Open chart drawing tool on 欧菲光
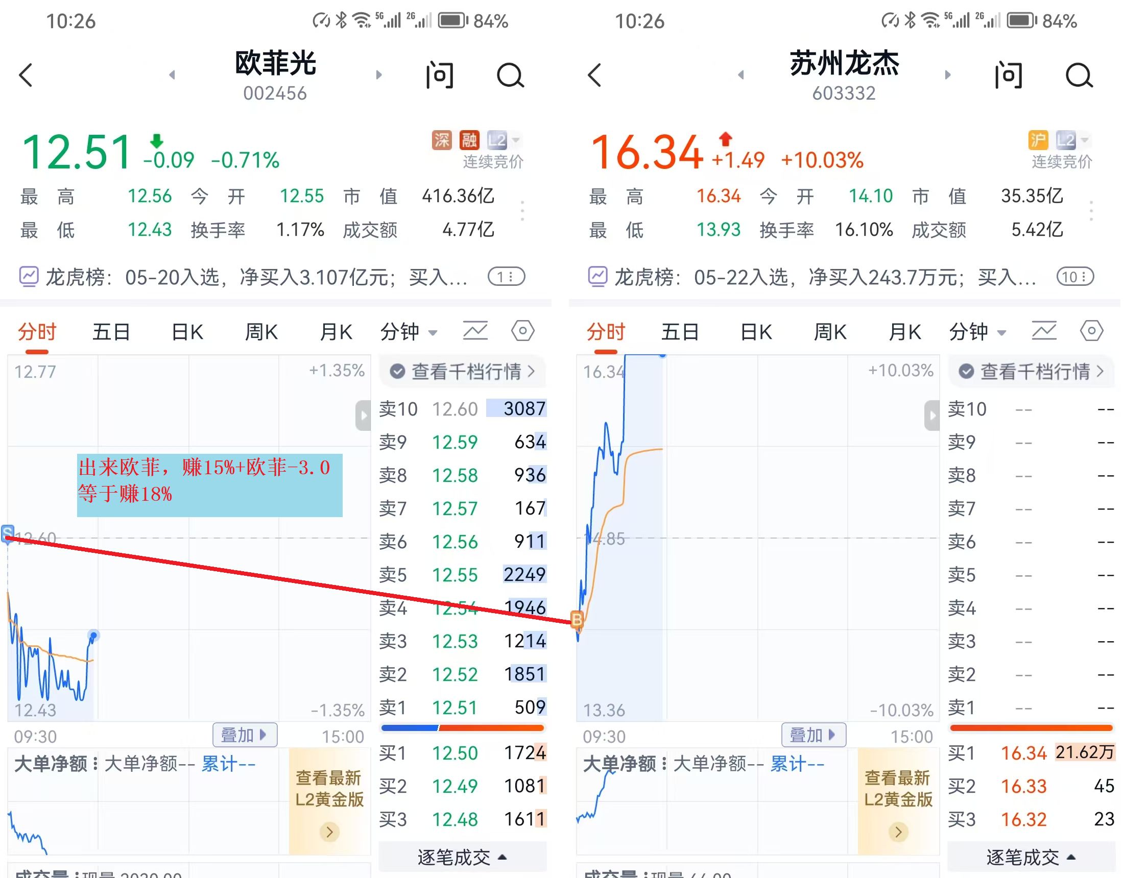Screen dimensions: 1148x878 pyautogui.click(x=475, y=331)
